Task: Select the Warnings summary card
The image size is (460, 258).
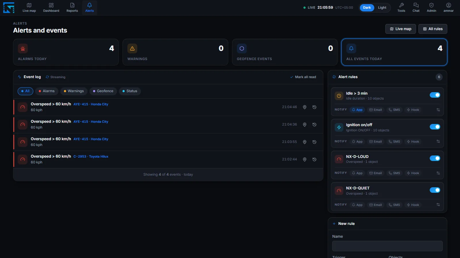Action: [x=175, y=52]
